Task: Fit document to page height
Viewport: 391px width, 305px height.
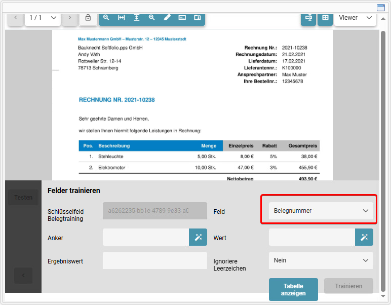Action: pos(137,18)
